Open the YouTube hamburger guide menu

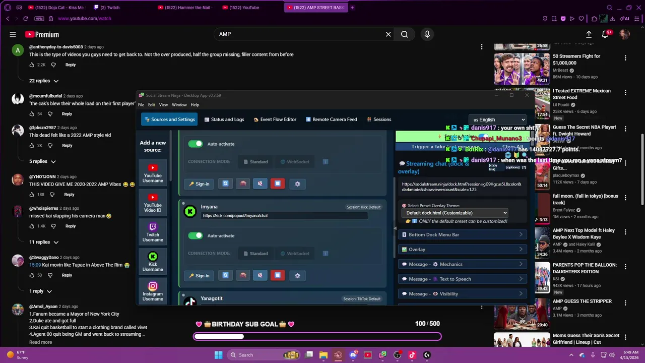13,34
